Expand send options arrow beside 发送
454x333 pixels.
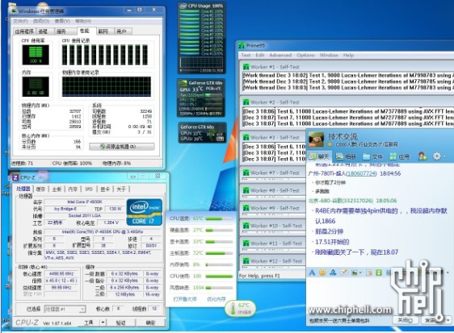(x=448, y=320)
